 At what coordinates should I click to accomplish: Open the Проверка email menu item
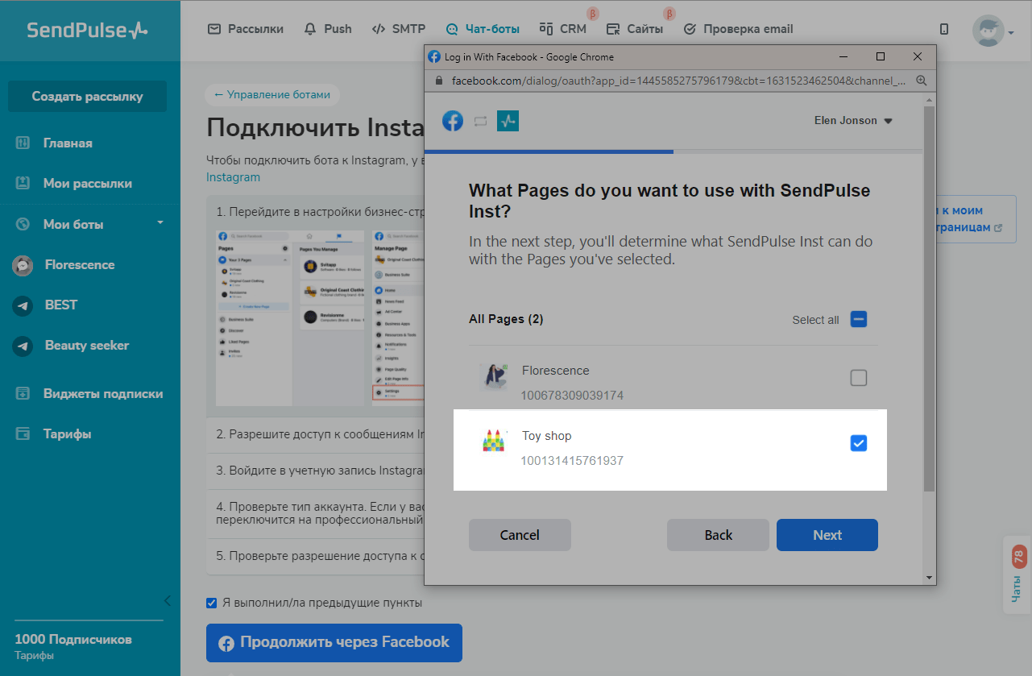click(748, 29)
